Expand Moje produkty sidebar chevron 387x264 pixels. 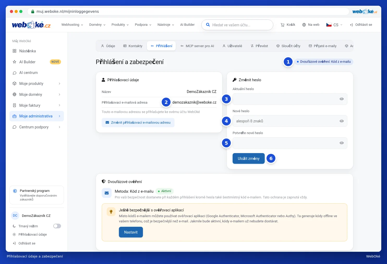tap(59, 84)
